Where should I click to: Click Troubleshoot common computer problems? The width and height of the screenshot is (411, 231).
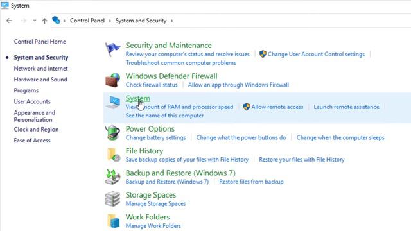point(181,63)
